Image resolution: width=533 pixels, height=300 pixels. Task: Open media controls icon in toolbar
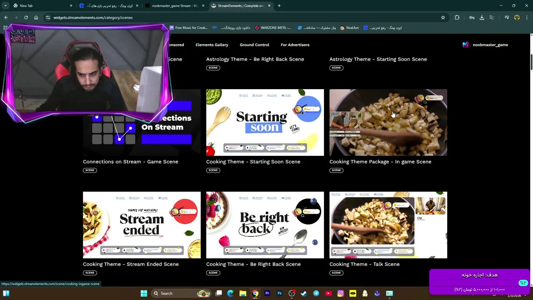[x=507, y=17]
